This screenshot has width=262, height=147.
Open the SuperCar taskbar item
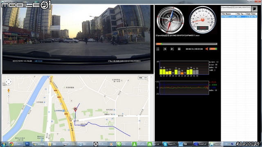coord(216,144)
